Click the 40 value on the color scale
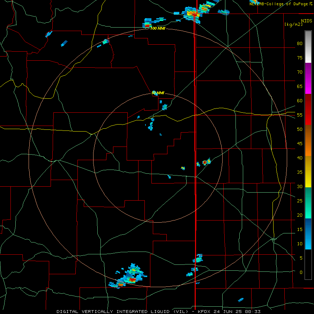 pyautogui.click(x=300, y=158)
